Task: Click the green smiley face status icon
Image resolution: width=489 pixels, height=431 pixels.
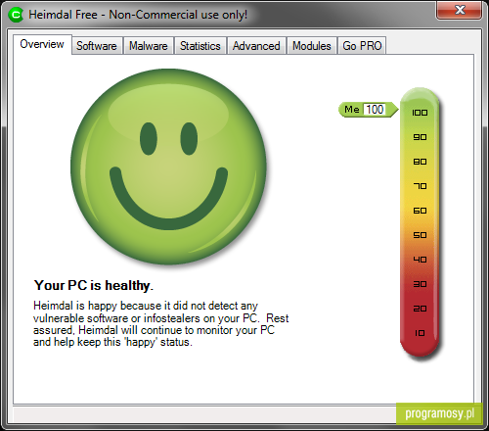Action: (x=168, y=167)
